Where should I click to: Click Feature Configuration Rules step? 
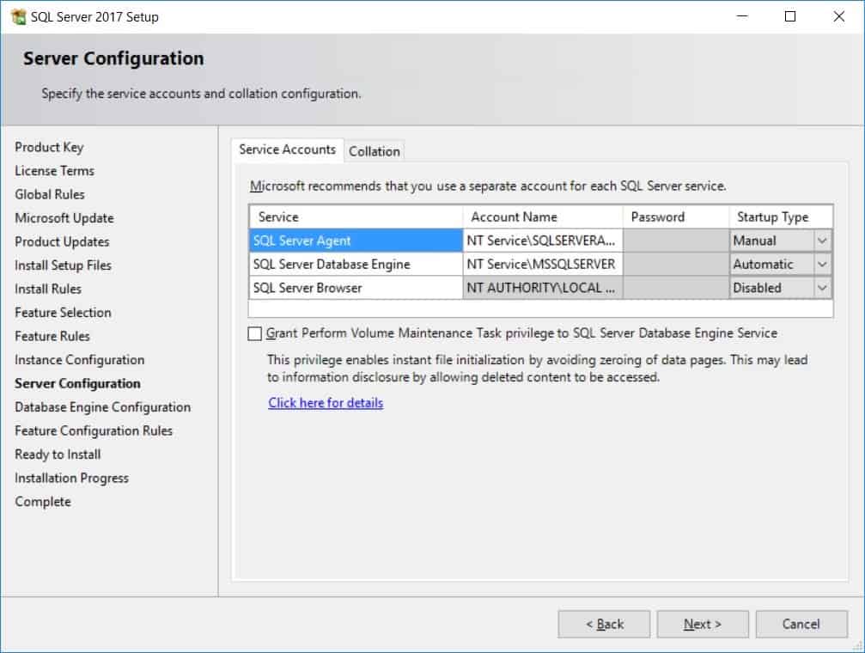94,431
